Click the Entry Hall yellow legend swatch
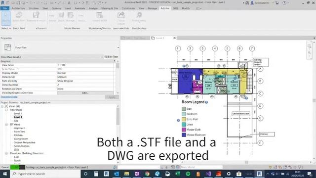Viewport: 316px width, 178px height. click(184, 119)
